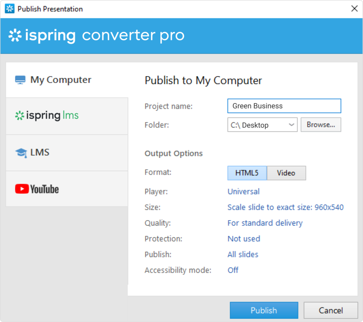Screen dimensions: 363x322
Task: Click the YouTube play logo icon
Action: point(22,189)
